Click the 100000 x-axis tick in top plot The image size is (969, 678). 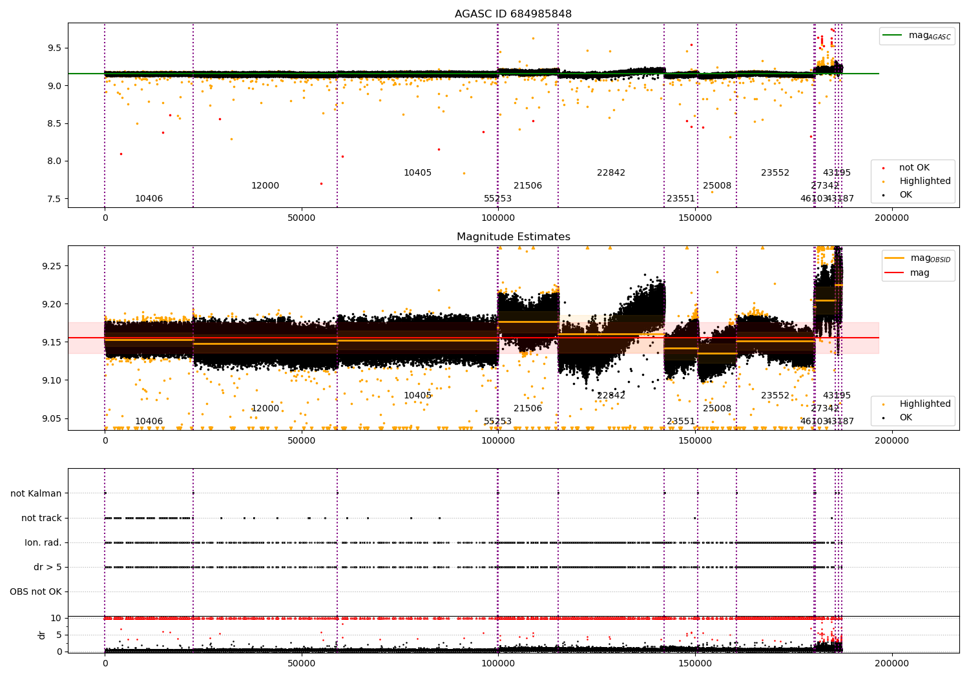coord(498,218)
